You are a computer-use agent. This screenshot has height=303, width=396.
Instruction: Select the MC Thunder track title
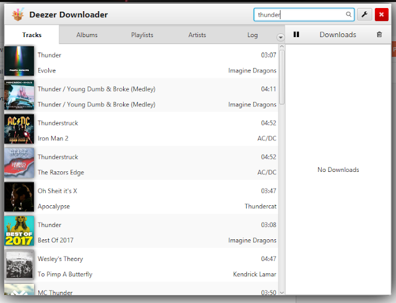(x=55, y=292)
